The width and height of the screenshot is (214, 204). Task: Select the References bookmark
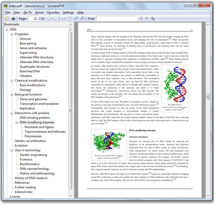point(22,183)
